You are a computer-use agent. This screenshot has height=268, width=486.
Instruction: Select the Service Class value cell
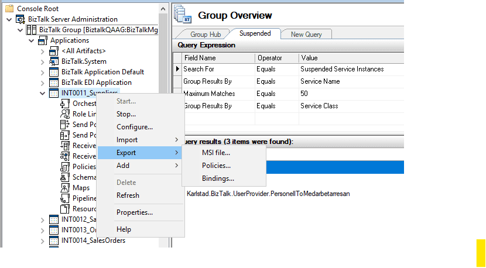point(351,106)
